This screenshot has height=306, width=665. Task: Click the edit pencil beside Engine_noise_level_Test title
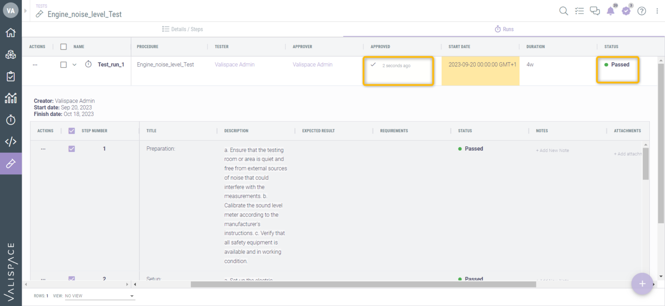tap(39, 14)
